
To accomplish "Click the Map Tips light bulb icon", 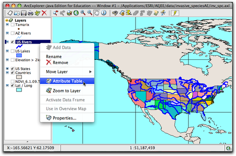I will (x=156, y=13).
